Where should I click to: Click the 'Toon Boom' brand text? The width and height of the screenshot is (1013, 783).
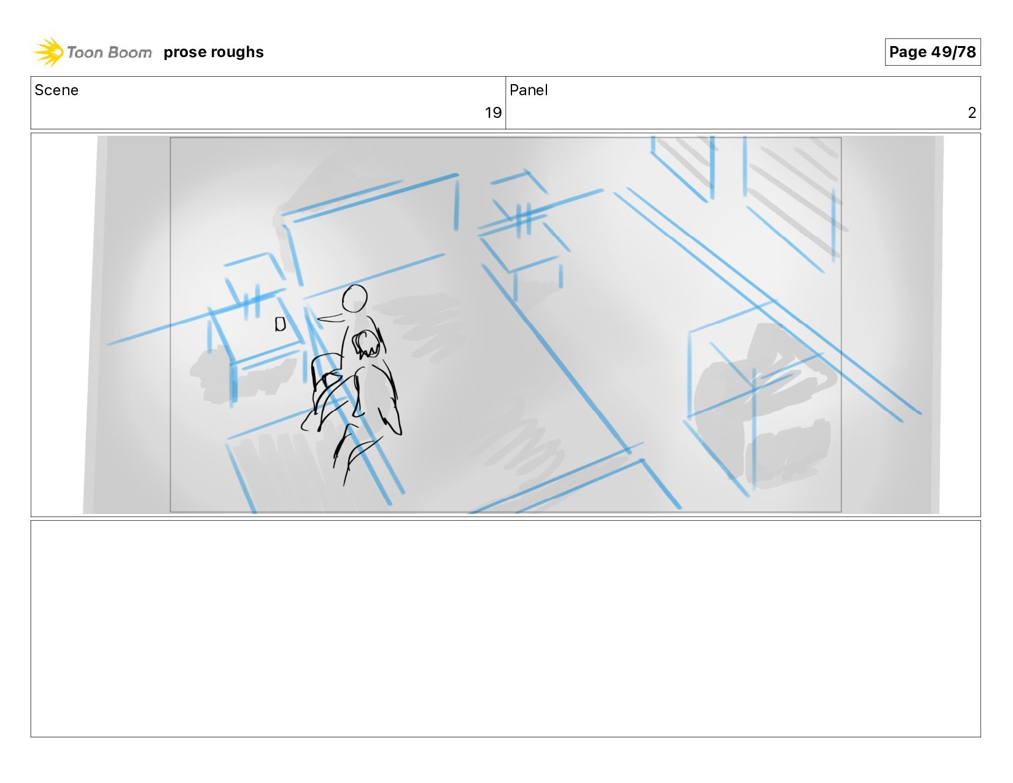(109, 53)
